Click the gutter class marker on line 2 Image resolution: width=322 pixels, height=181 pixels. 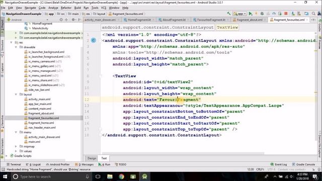coord(94,40)
